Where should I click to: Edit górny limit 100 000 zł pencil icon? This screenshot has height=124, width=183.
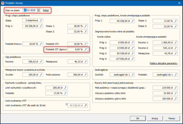(175, 99)
